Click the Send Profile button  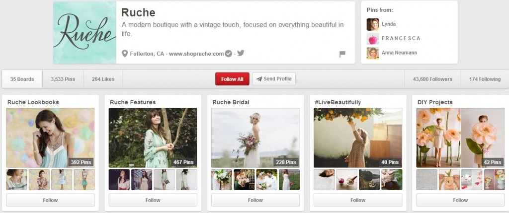[x=274, y=79]
